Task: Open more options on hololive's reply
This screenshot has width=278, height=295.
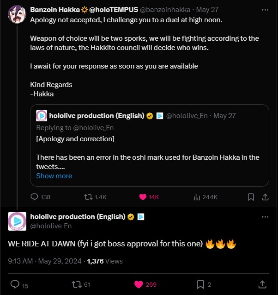Action: [x=265, y=217]
